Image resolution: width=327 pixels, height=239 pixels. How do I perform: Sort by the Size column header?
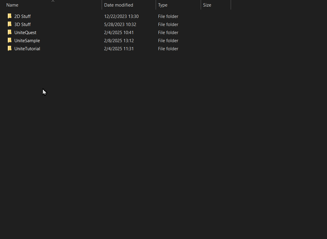(216, 5)
